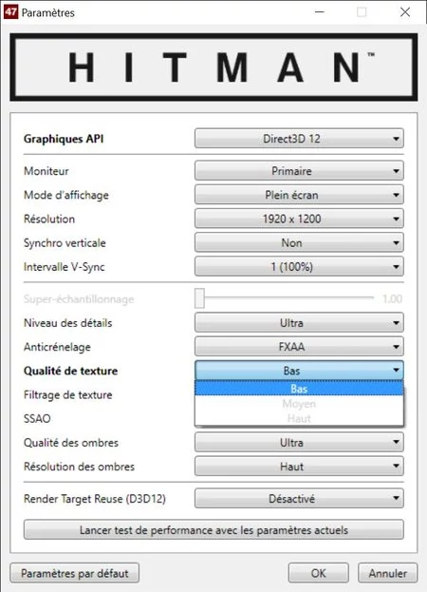Collapse the Qualité de texture dropdown arrow

(x=396, y=371)
